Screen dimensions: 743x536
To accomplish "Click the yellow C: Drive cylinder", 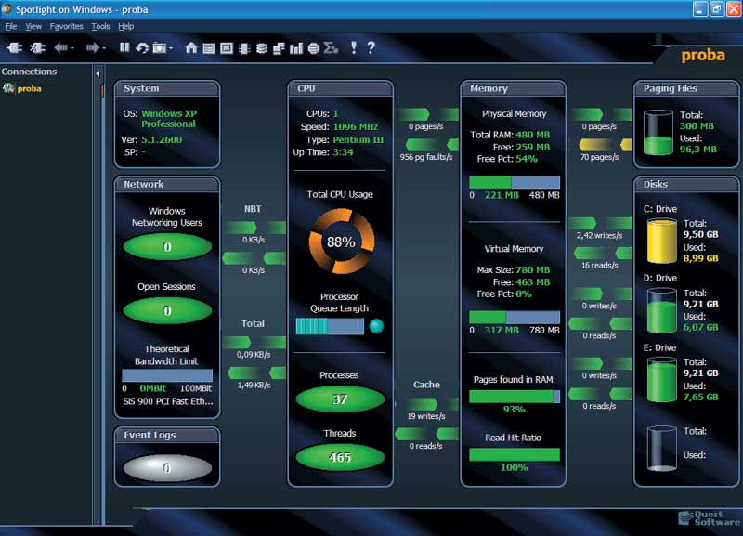I will click(x=662, y=241).
